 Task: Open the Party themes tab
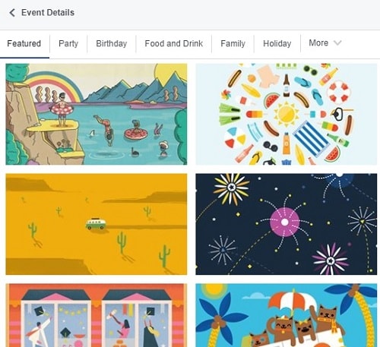tap(68, 43)
